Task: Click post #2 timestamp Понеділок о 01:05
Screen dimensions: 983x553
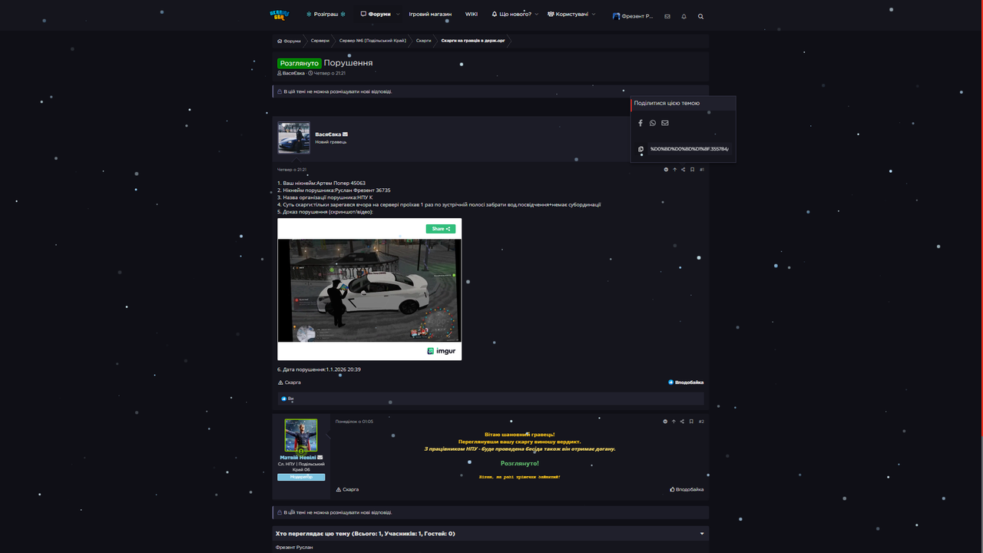Action: [x=354, y=422]
